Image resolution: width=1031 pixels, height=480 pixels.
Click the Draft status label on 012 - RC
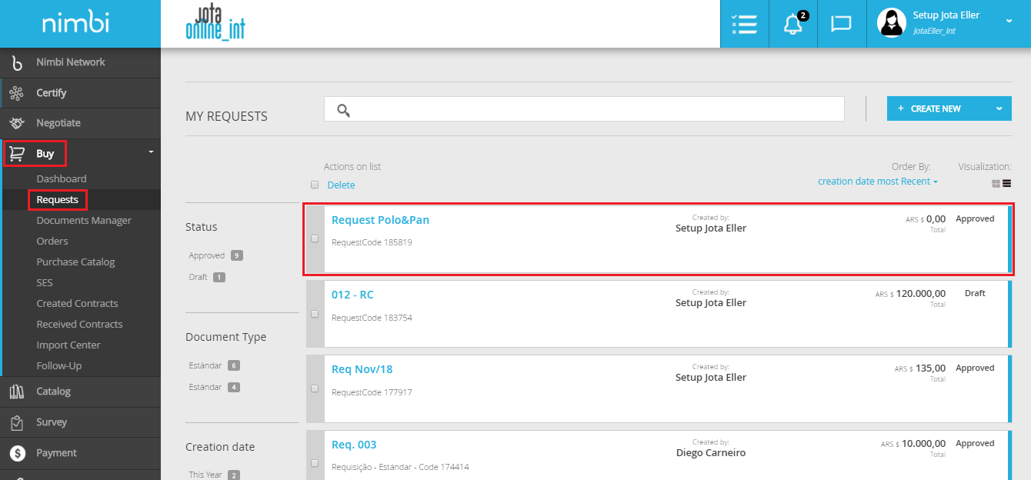975,294
